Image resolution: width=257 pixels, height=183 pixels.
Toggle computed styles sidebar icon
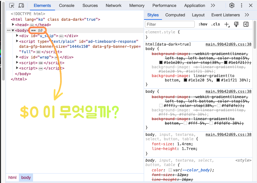pos(246,24)
